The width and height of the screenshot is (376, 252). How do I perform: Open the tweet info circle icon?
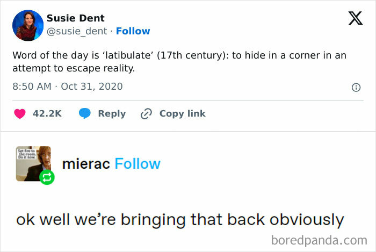pos(356,87)
